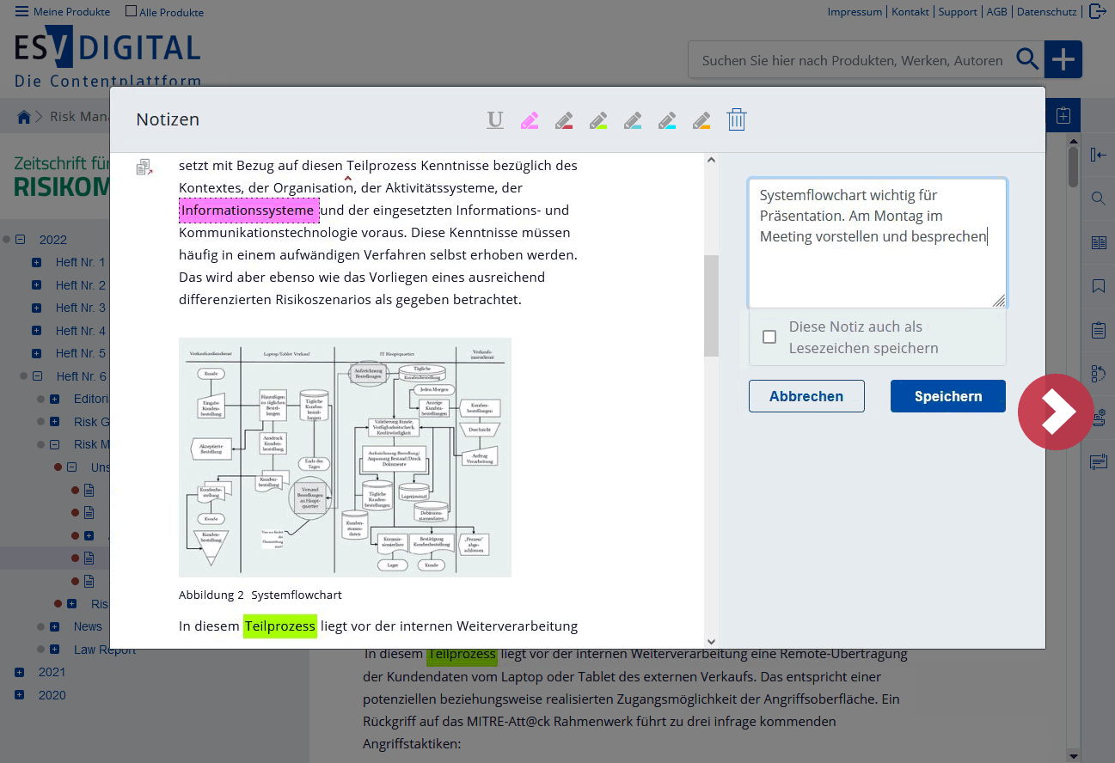This screenshot has height=763, width=1115.
Task: Tick the Alle Produkte checkbox
Action: pos(131,12)
